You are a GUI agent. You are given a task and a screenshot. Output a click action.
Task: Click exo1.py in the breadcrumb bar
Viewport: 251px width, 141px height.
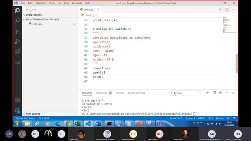[x=90, y=15]
